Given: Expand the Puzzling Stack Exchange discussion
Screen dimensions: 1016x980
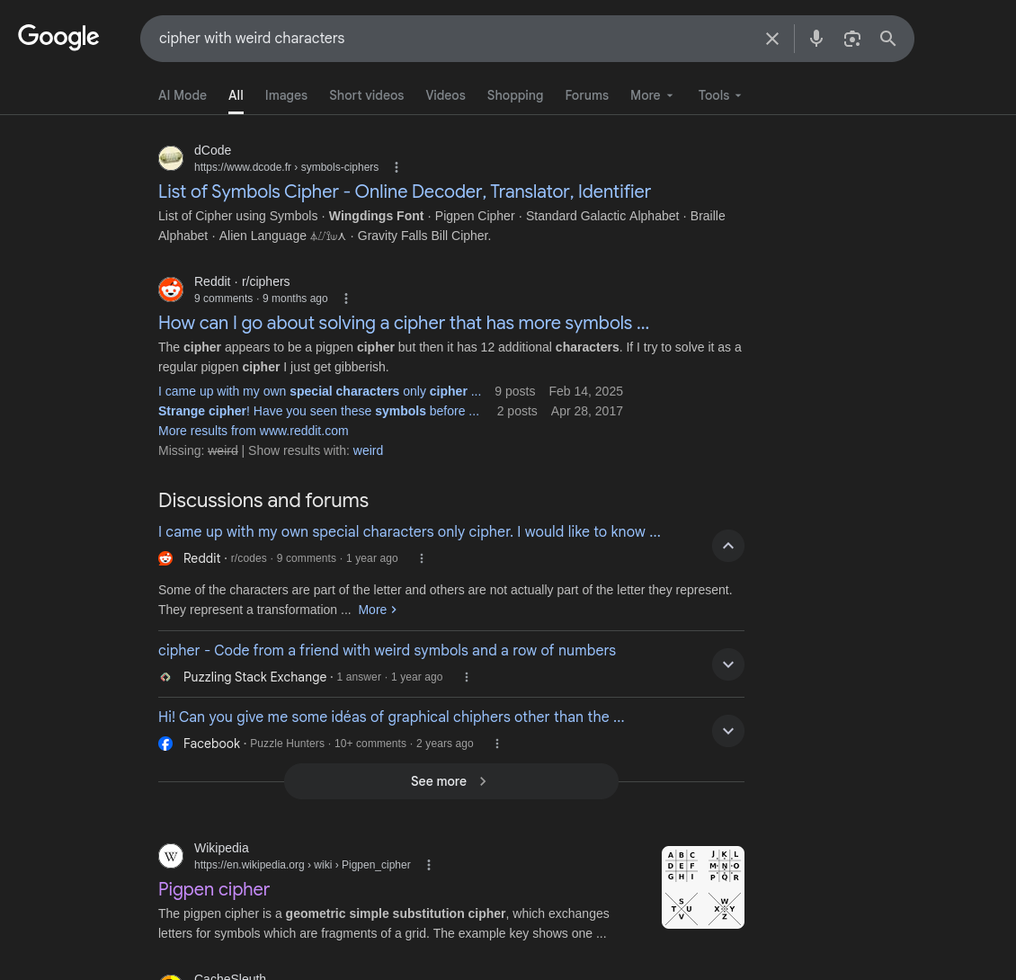Looking at the screenshot, I should (x=727, y=664).
